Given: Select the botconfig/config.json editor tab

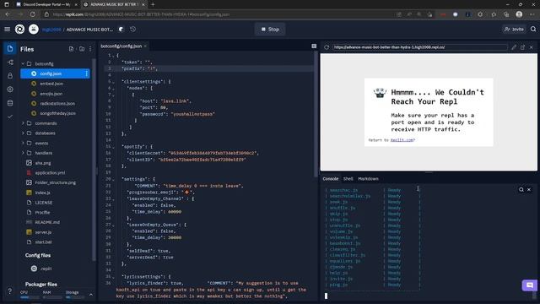Looking at the screenshot, I should 121,46.
